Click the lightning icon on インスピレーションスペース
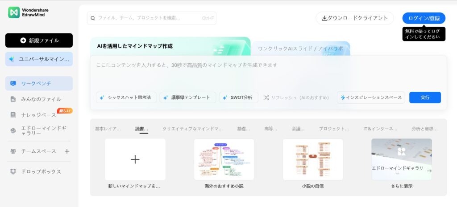The height and width of the screenshot is (207, 457). 343,97
